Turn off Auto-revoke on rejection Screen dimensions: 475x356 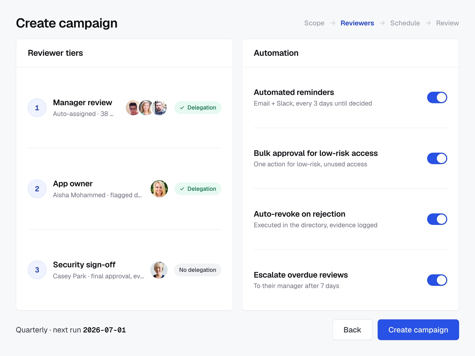437,219
